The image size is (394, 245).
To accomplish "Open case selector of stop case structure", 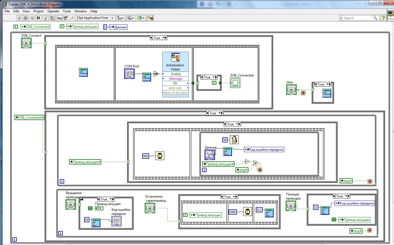I will click(x=323, y=84).
